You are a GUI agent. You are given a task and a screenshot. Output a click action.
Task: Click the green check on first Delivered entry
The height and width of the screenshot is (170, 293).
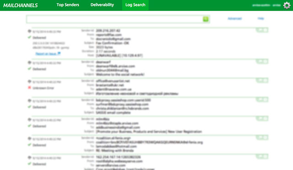point(29,37)
